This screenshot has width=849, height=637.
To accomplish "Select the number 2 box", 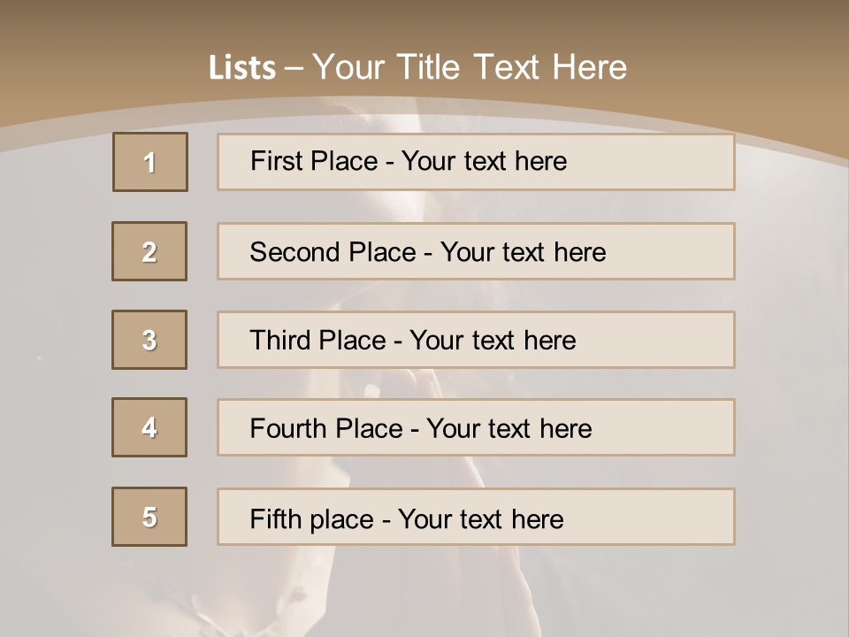I will (149, 251).
